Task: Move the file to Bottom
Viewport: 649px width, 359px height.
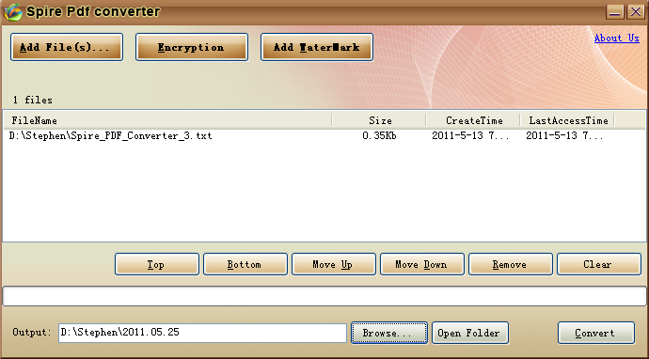Action: (x=245, y=264)
